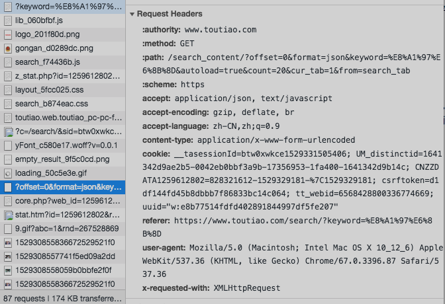Click the image icon beside stat.htm?id=1259612802
This screenshot has height=304, width=445.
coord(9,215)
